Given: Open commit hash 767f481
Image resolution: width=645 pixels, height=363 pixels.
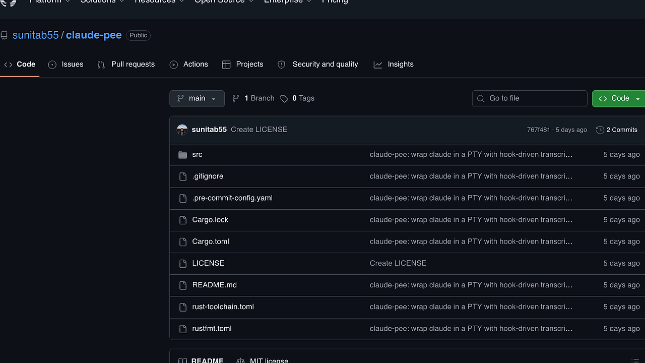Looking at the screenshot, I should (539, 130).
